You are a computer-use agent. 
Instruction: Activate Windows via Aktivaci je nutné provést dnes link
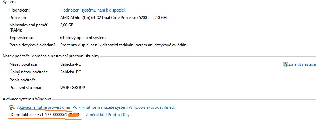point(96,107)
